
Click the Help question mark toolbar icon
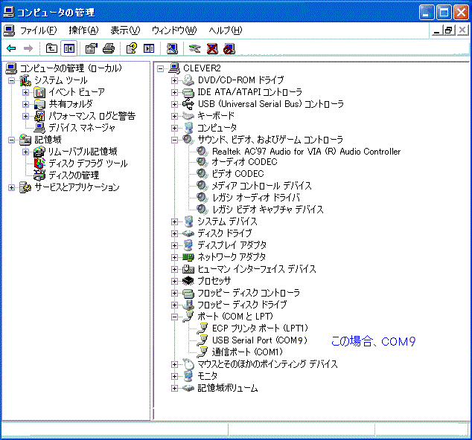[132, 48]
